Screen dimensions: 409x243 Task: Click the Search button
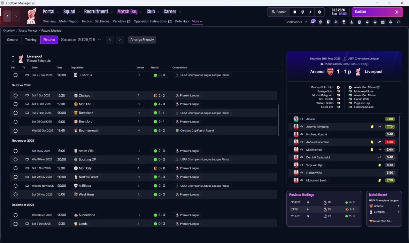click(x=279, y=12)
